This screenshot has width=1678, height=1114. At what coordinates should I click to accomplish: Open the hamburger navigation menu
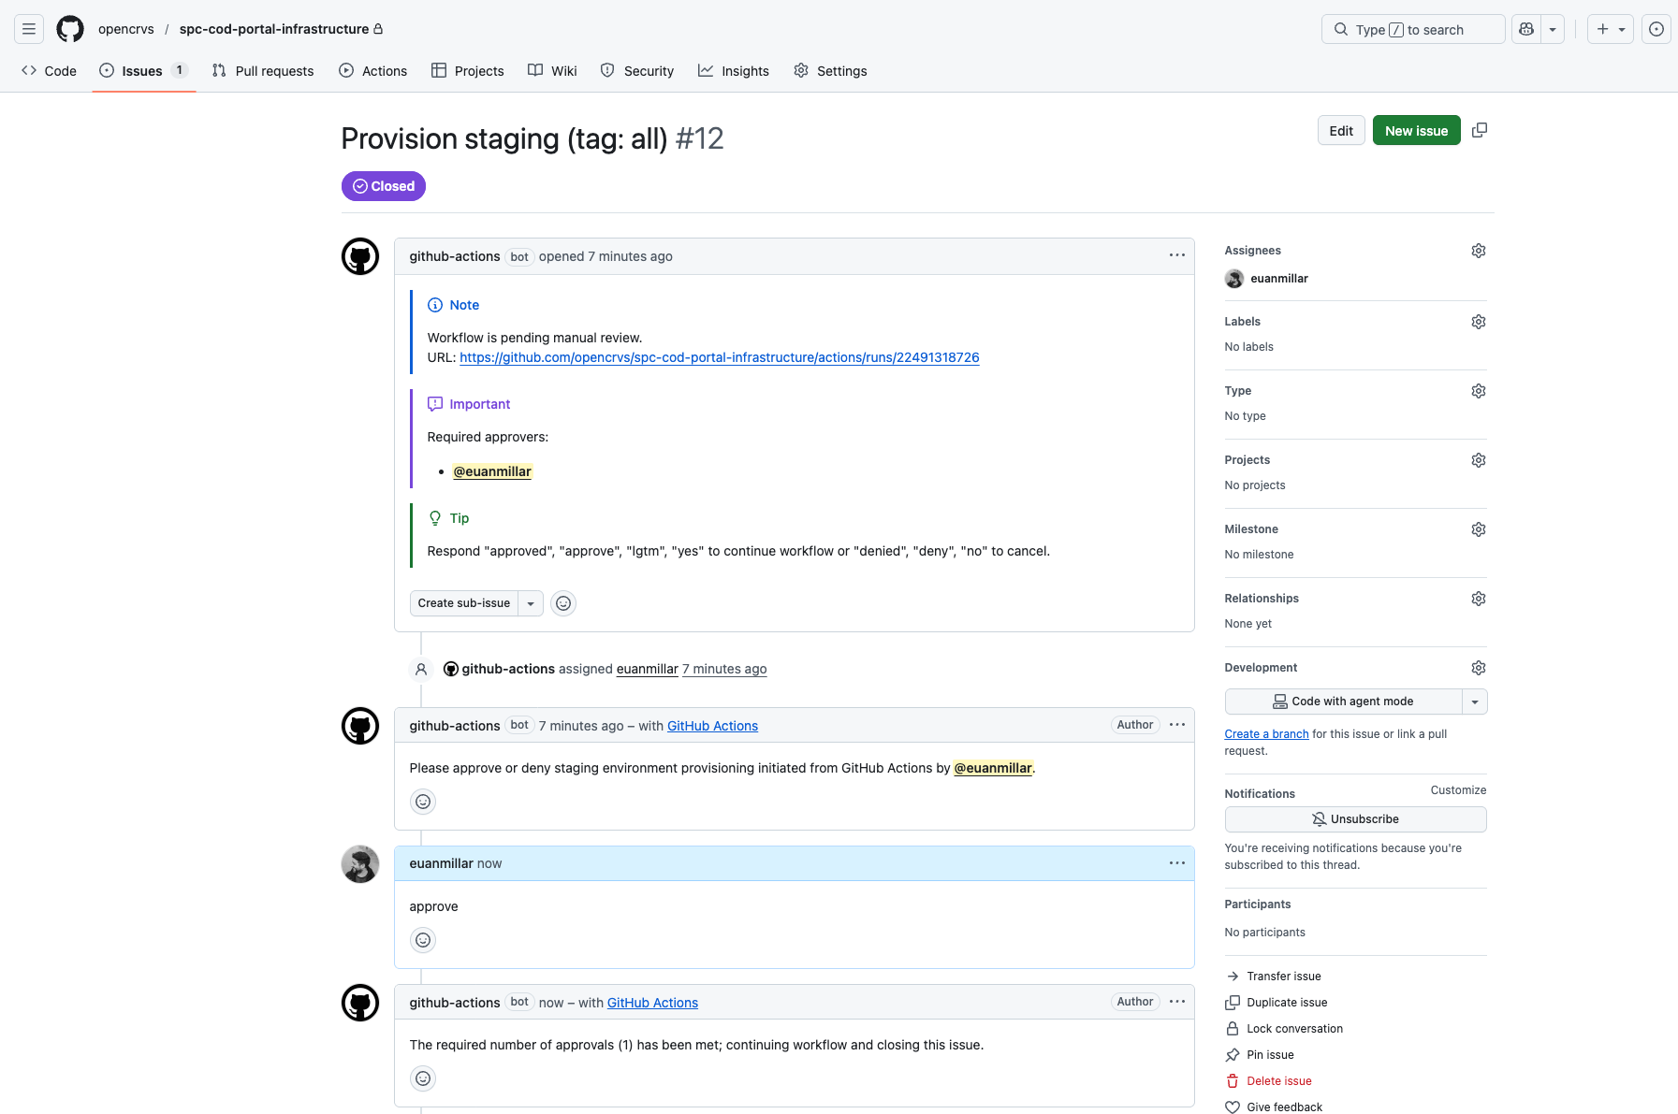pyautogui.click(x=29, y=29)
